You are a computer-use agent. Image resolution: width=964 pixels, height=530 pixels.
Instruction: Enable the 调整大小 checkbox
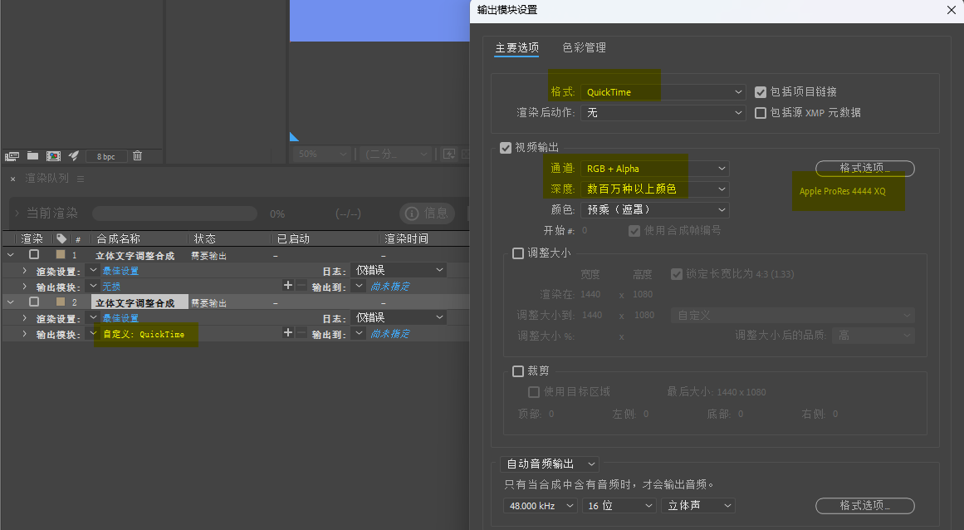click(517, 253)
